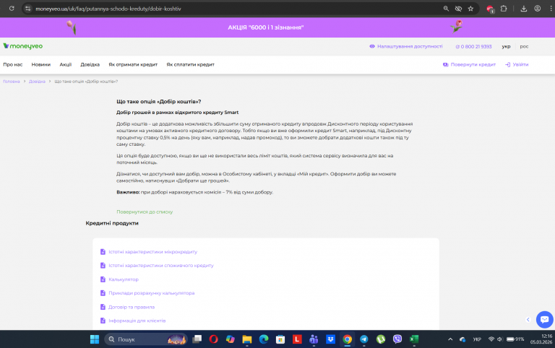The height and width of the screenshot is (348, 555).
Task: Open the blue chat widget button
Action: (x=544, y=320)
